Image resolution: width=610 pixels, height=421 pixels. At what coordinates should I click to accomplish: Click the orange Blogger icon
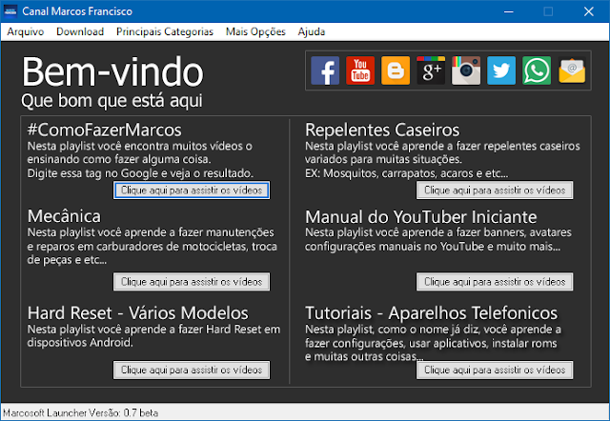click(x=396, y=70)
